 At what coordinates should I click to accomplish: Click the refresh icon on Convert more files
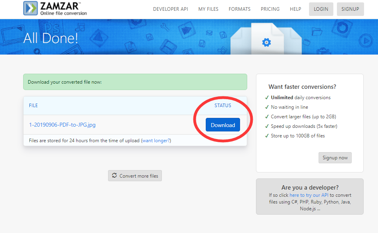pos(114,176)
